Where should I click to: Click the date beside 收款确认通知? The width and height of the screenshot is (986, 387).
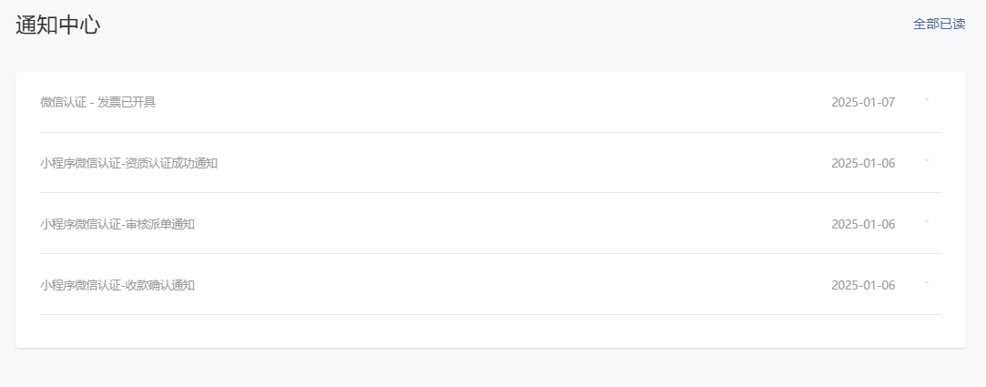click(863, 285)
